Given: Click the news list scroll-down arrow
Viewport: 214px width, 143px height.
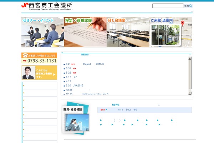Looking at the screenshot, I should click(190, 93).
